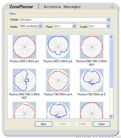Click the antenna list scrollbar thumb
This screenshot has height=138, width=121.
coord(111,63)
